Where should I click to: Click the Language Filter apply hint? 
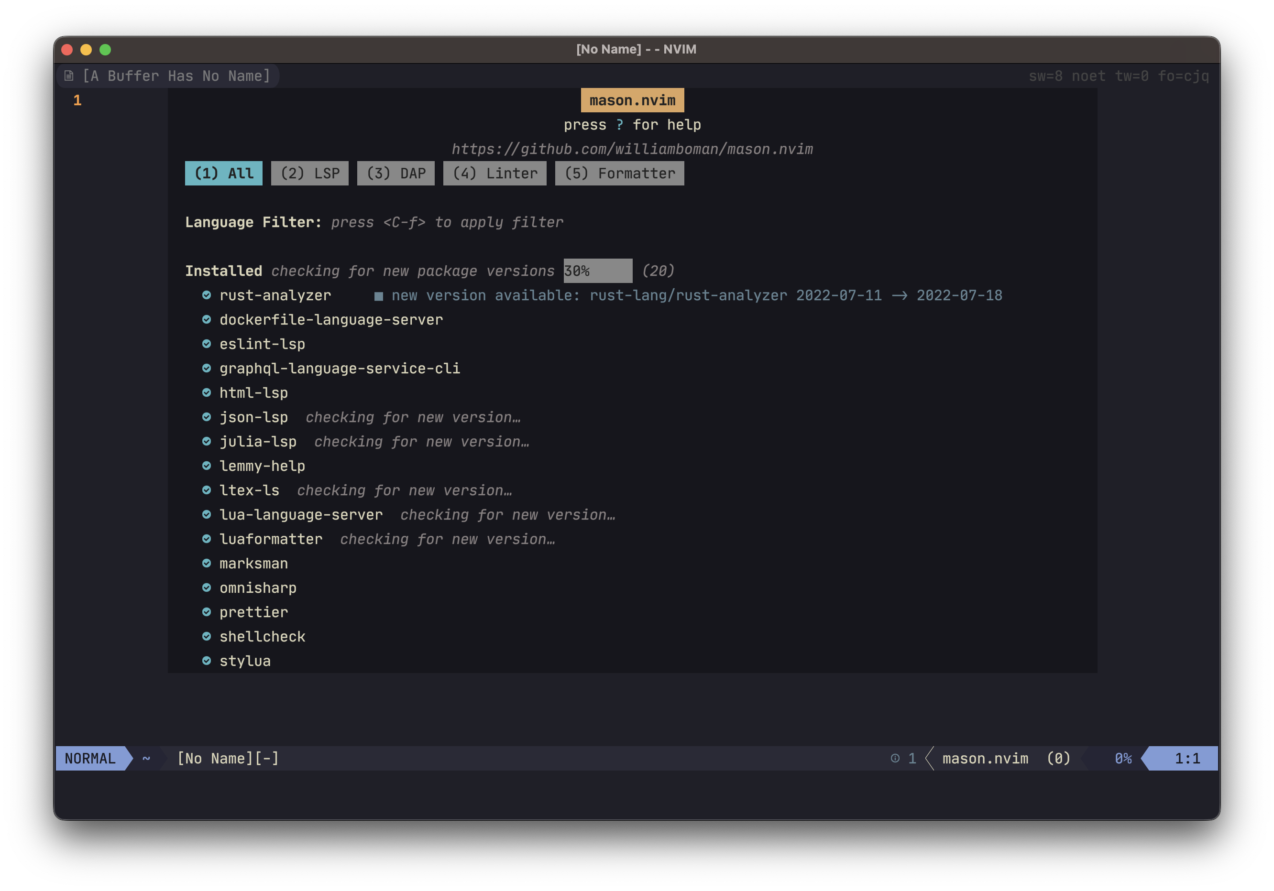coord(447,222)
